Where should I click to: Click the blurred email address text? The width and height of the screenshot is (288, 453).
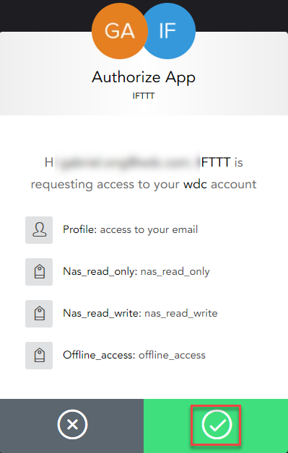[127, 162]
